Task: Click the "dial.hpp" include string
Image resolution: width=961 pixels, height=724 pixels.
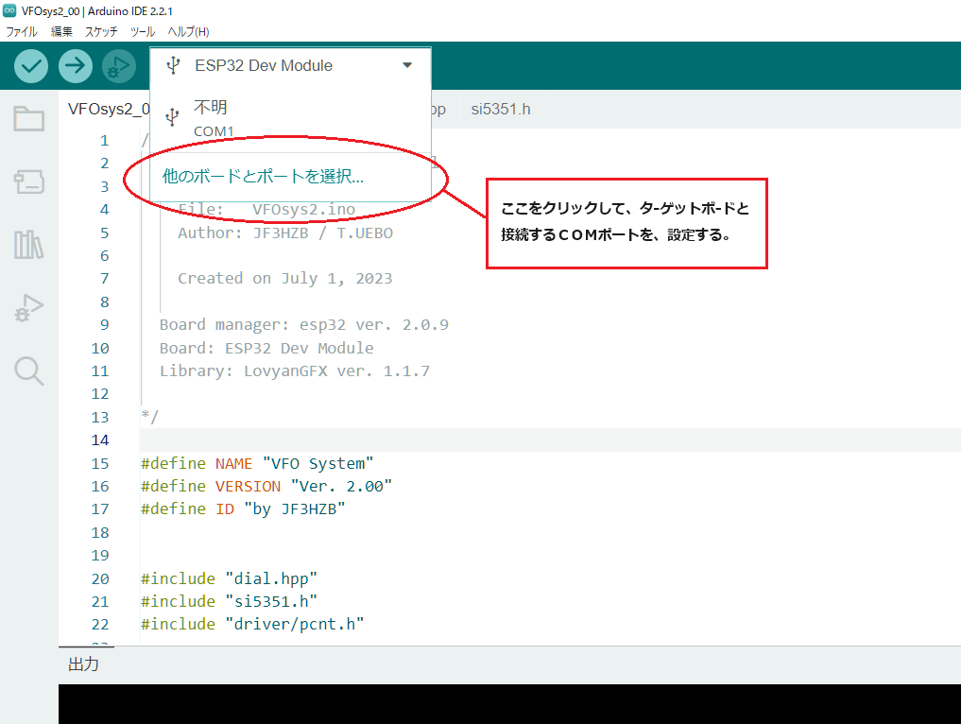Action: pos(271,578)
